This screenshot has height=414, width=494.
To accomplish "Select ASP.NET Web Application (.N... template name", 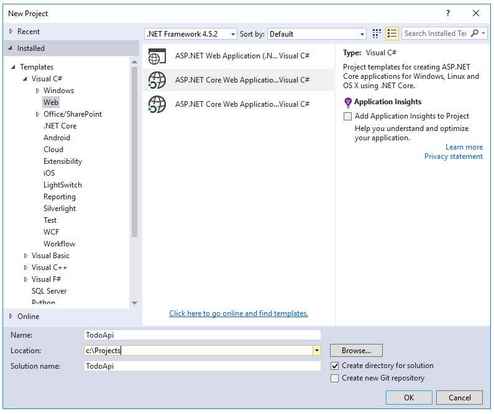I will tap(226, 56).
